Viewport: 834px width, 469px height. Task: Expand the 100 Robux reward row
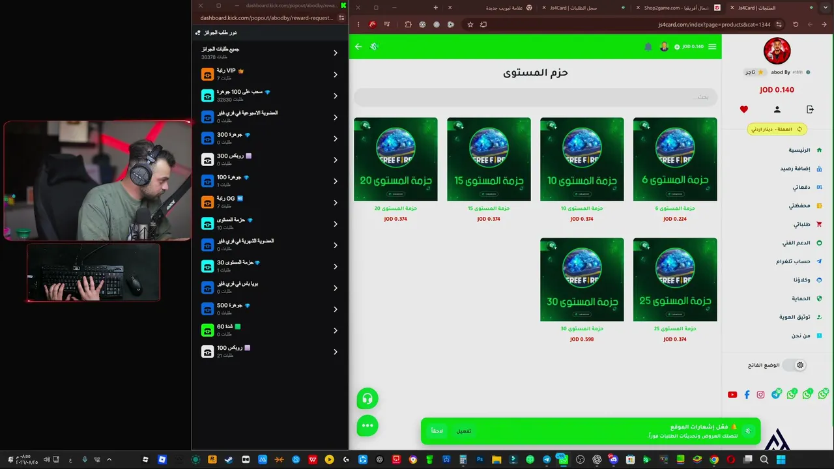[x=270, y=352]
